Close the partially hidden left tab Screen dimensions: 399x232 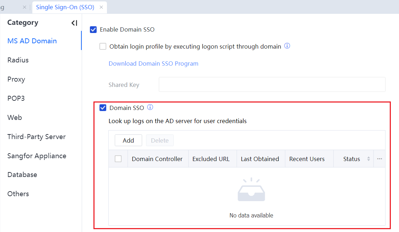[x=25, y=7]
